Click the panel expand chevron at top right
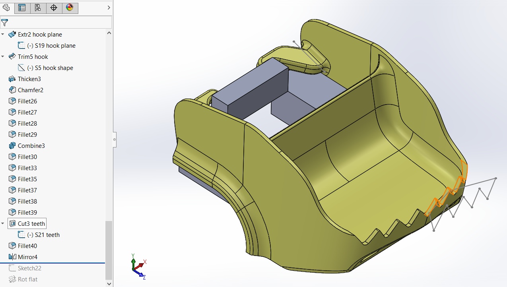This screenshot has height=287, width=507. (108, 7)
